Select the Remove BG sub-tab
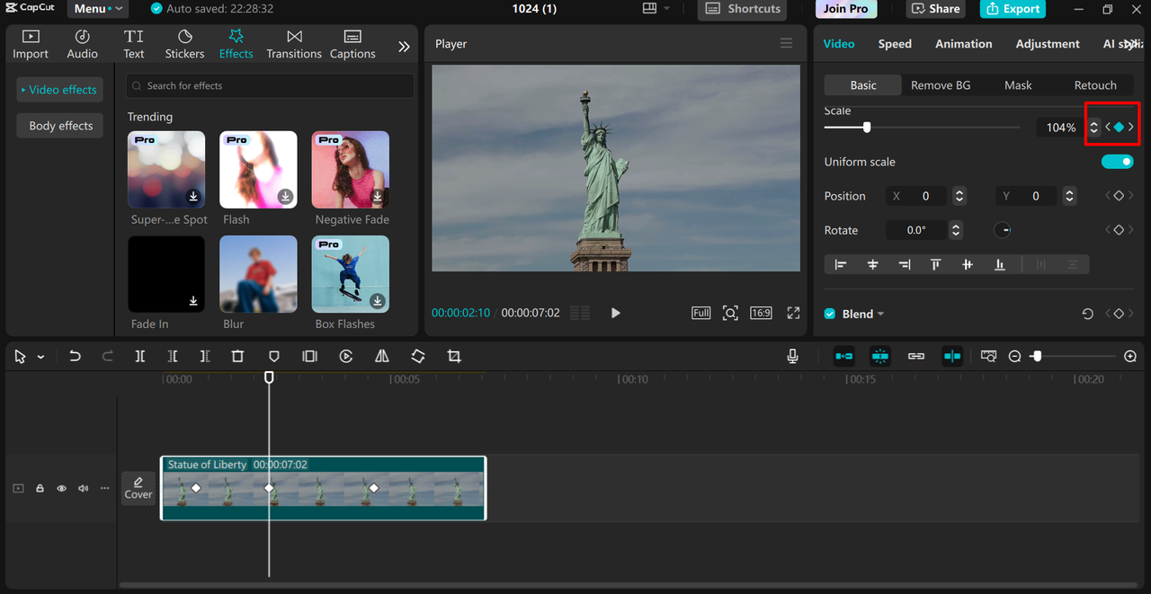Viewport: 1151px width, 594px height. 941,85
